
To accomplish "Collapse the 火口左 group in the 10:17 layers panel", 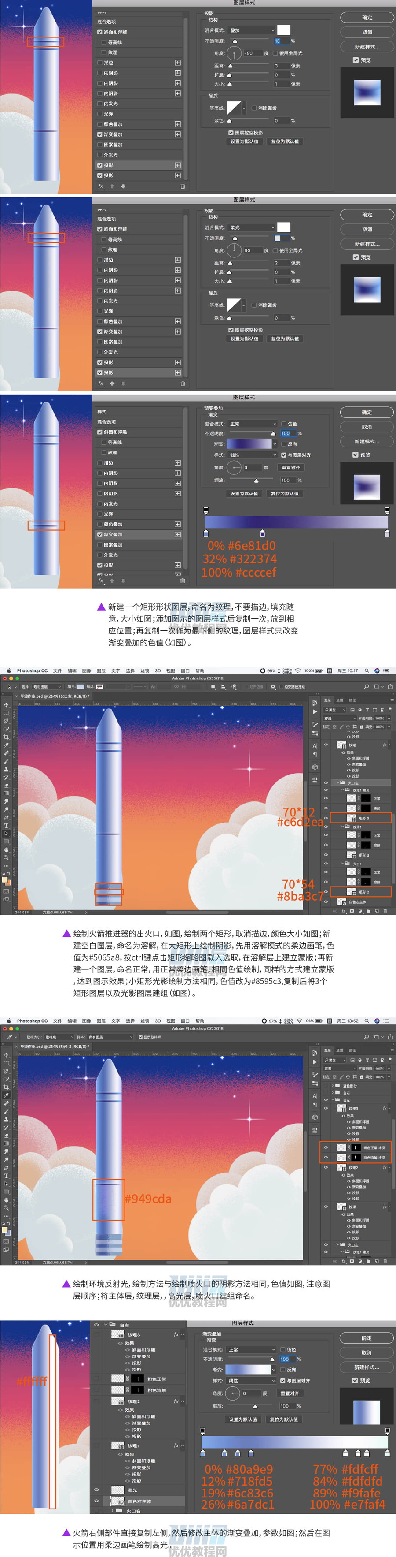I will coord(337,782).
